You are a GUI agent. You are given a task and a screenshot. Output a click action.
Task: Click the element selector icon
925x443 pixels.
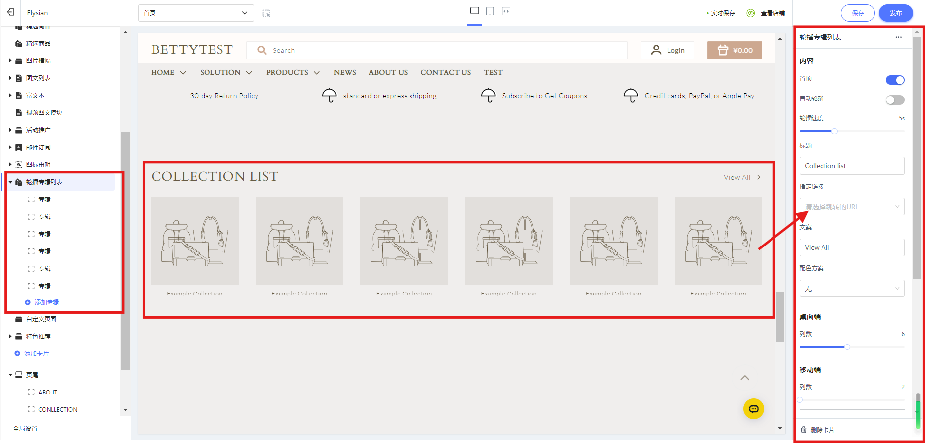coord(266,13)
